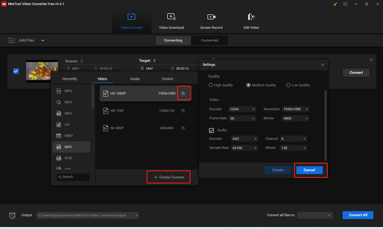Toggle the Audio checkbox in Settings
Screen dimensions: 383x229
(211, 130)
